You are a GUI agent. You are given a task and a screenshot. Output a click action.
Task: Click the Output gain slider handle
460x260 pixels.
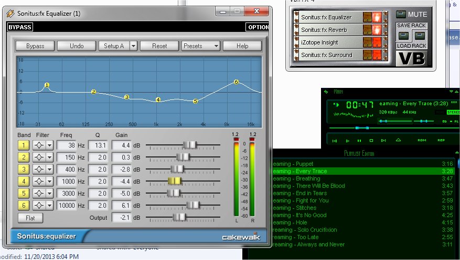coord(179,217)
